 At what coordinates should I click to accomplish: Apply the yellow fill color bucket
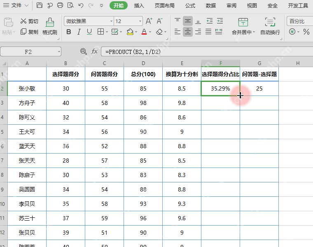[130, 32]
